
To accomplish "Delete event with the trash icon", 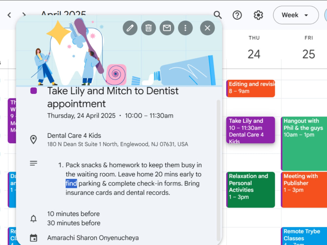I will pyautogui.click(x=148, y=28).
